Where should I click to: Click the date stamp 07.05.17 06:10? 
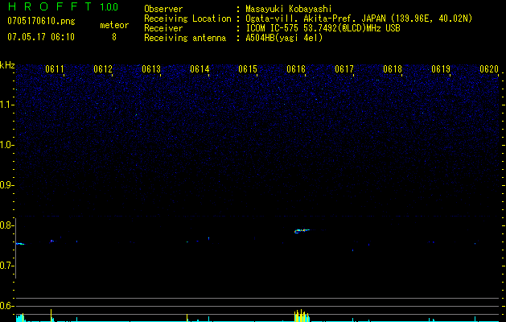pyautogui.click(x=41, y=37)
